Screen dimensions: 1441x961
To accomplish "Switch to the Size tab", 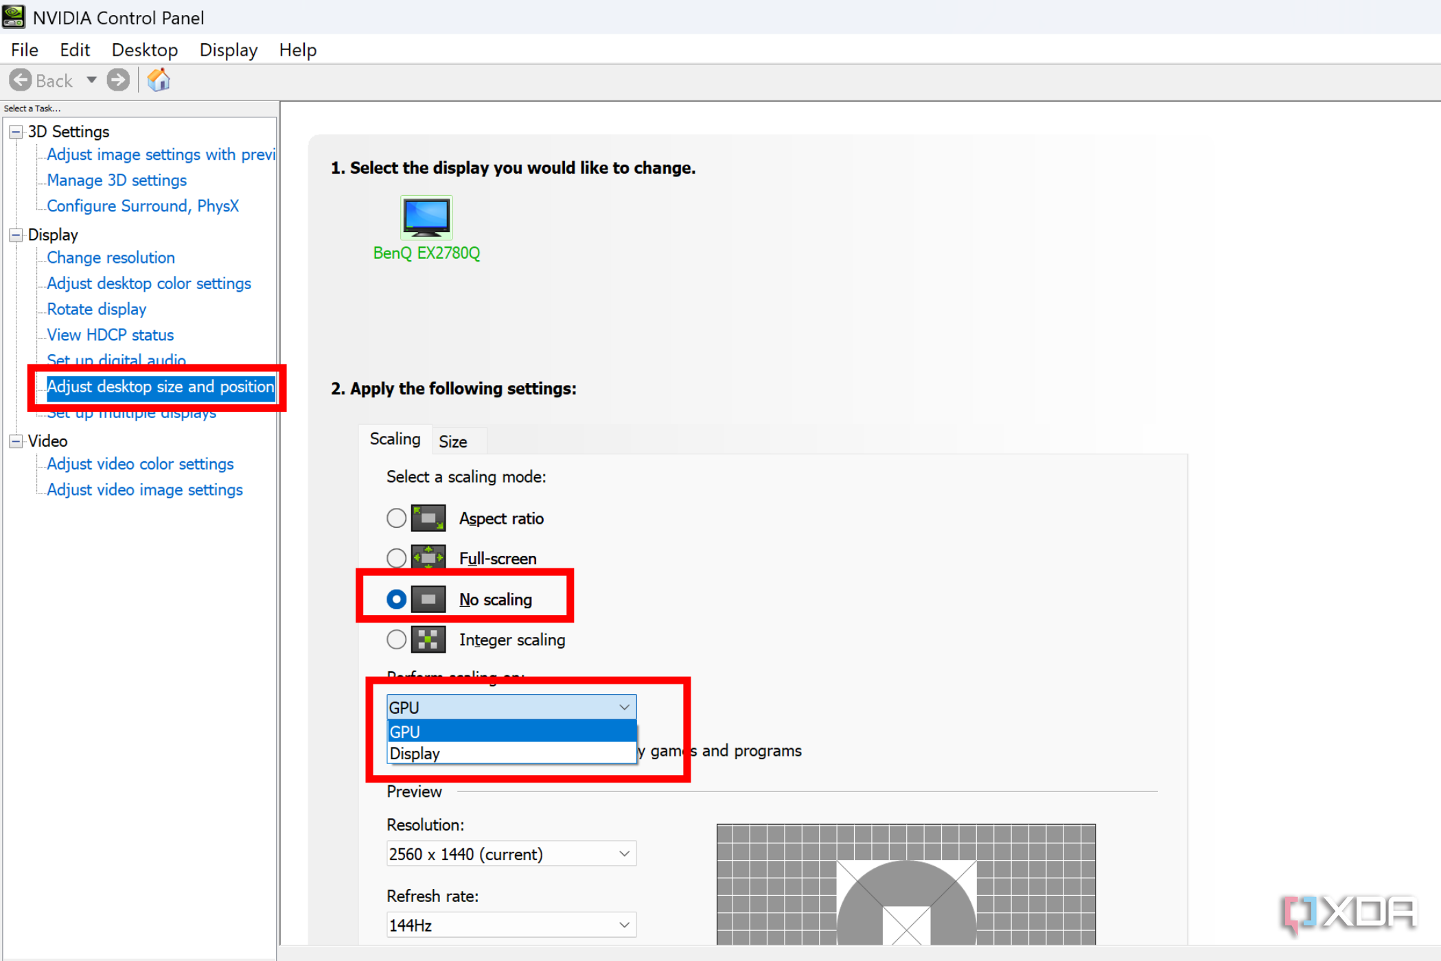I will click(453, 441).
